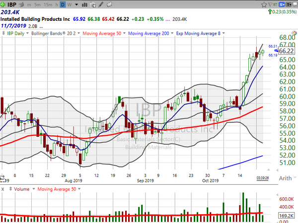Click the Exp Moving Average 8 label
Viewport: 298px width, 223px height.
tap(198, 33)
